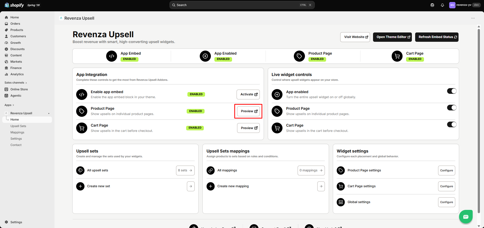
Task: Click the Product Page tag status icon
Action: [299, 56]
